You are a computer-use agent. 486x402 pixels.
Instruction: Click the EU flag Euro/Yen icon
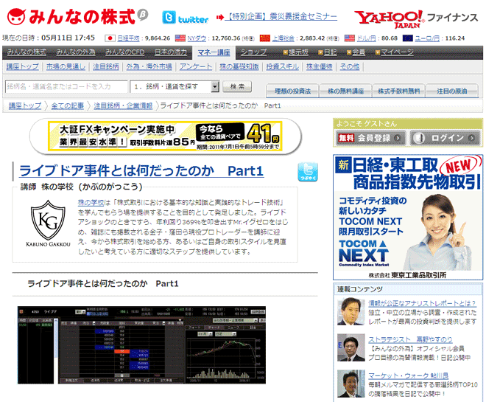407,37
